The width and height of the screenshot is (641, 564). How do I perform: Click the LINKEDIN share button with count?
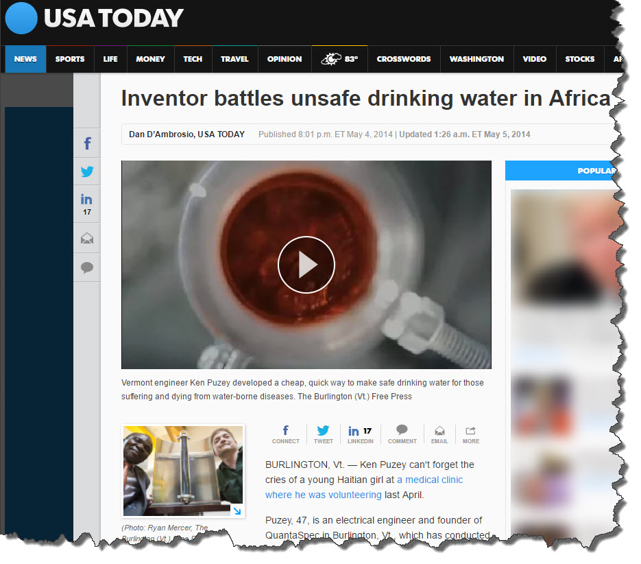[x=360, y=434]
